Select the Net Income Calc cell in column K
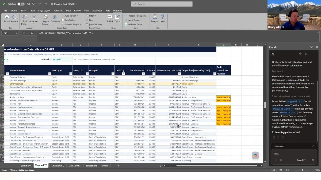The image size is (321, 180). (198, 97)
